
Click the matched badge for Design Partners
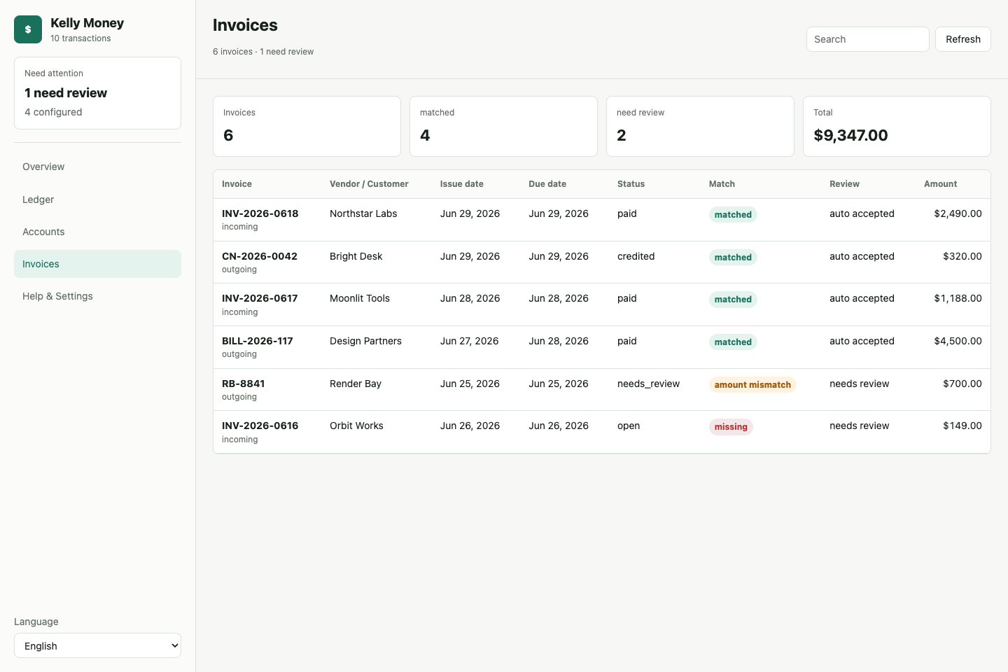[x=733, y=342]
